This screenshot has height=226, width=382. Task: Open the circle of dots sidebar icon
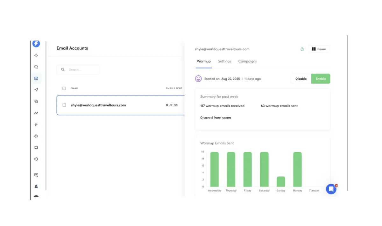pyautogui.click(x=36, y=159)
